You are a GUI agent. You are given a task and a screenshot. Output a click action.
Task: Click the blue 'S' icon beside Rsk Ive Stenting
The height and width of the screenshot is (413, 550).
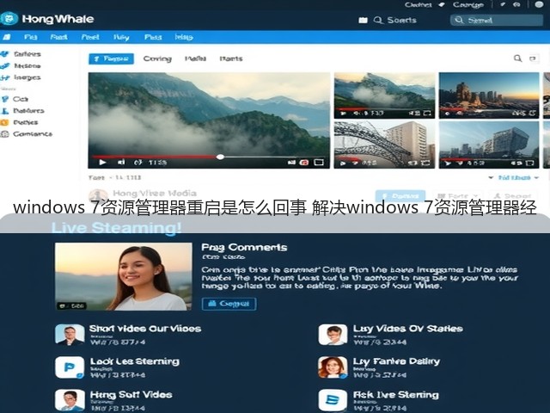pyautogui.click(x=333, y=400)
